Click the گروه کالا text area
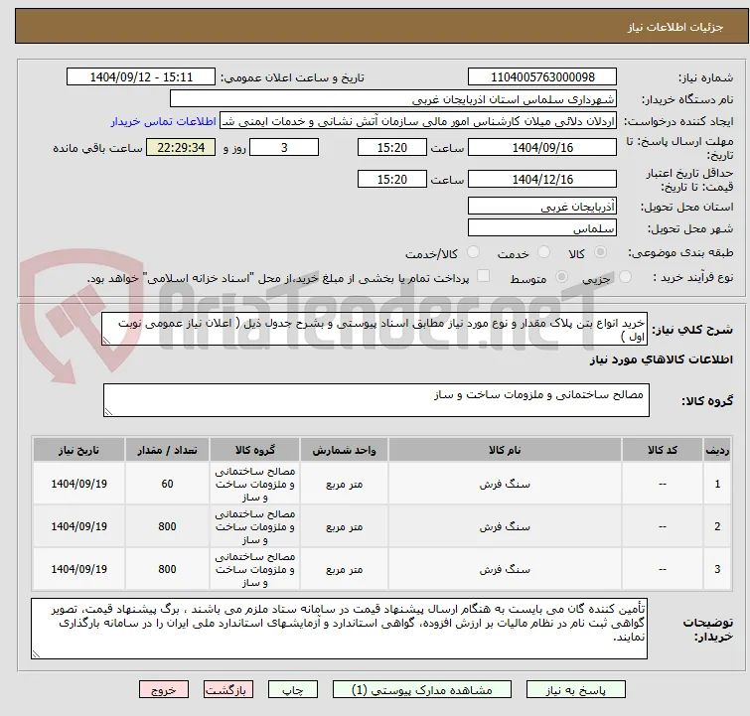The image size is (750, 716). point(376,400)
